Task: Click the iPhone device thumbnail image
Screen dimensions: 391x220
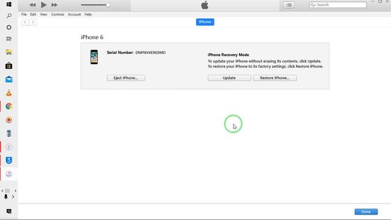Action: tap(94, 57)
